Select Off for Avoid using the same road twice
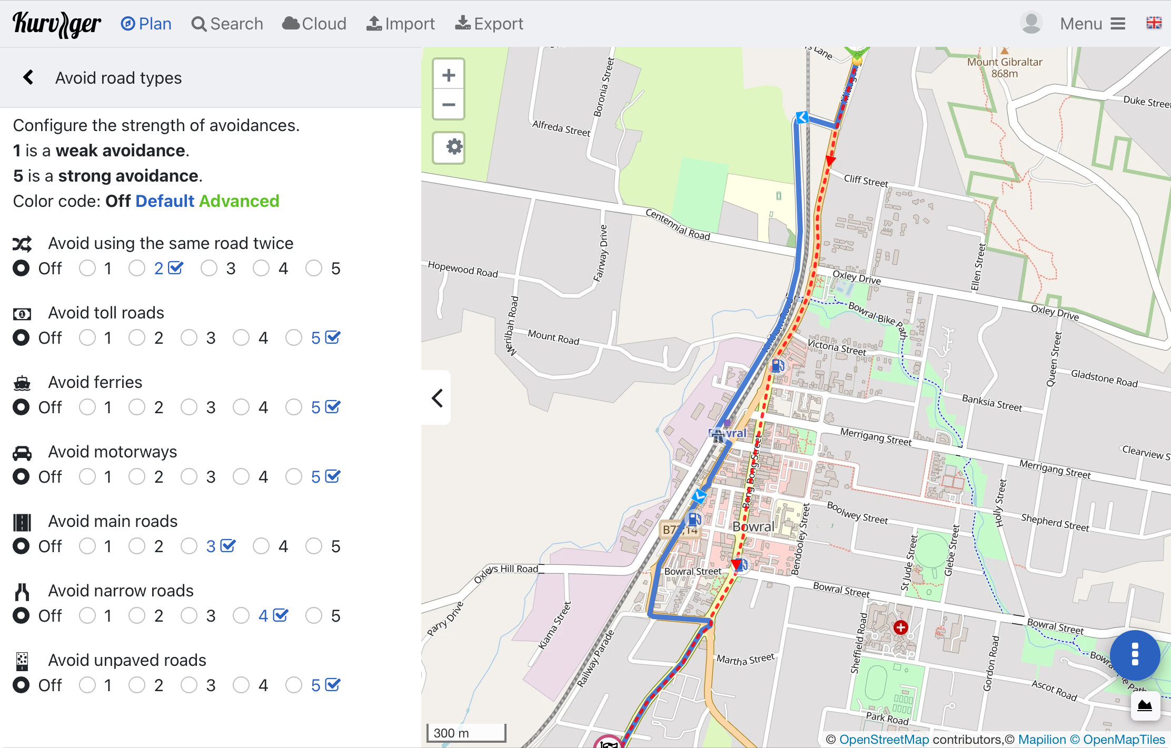The image size is (1171, 748). tap(21, 268)
